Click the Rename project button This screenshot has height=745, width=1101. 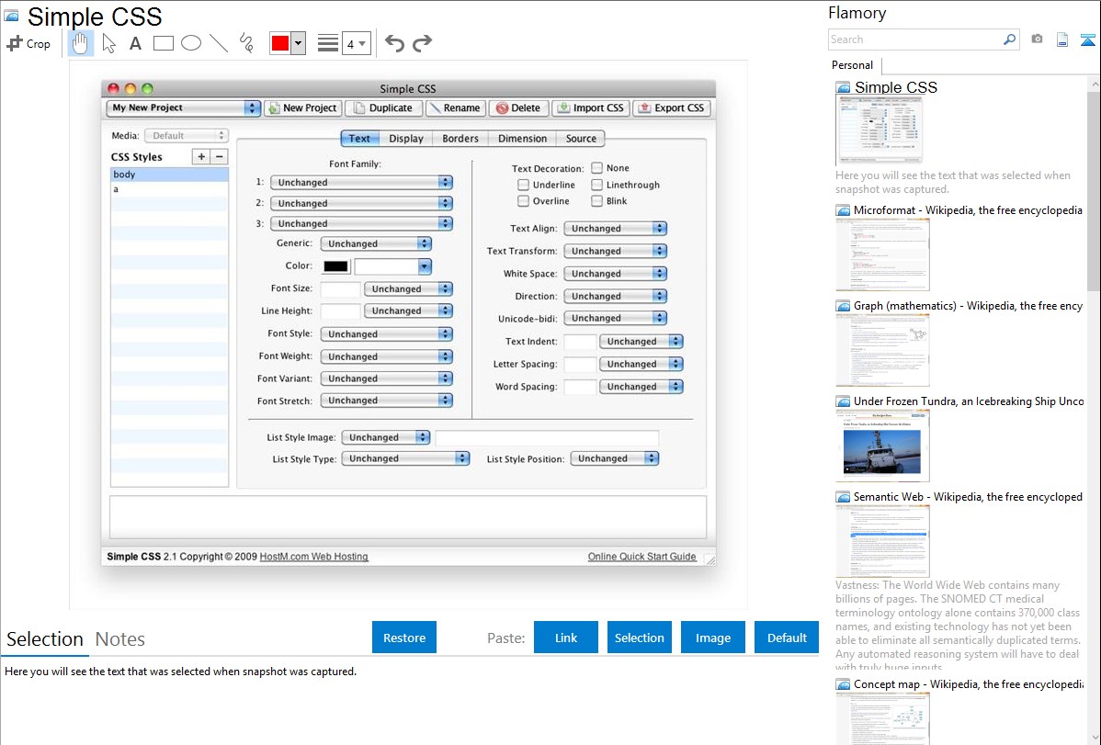pos(454,107)
